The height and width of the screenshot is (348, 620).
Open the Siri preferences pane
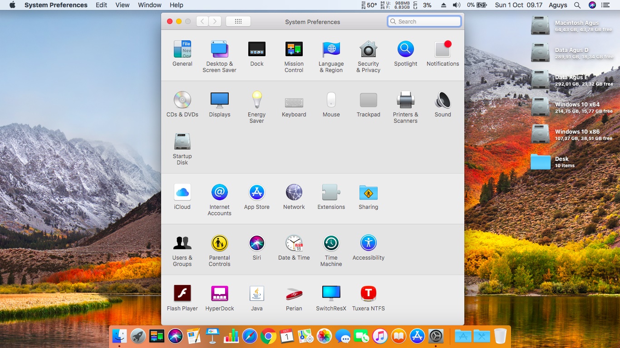(x=257, y=248)
